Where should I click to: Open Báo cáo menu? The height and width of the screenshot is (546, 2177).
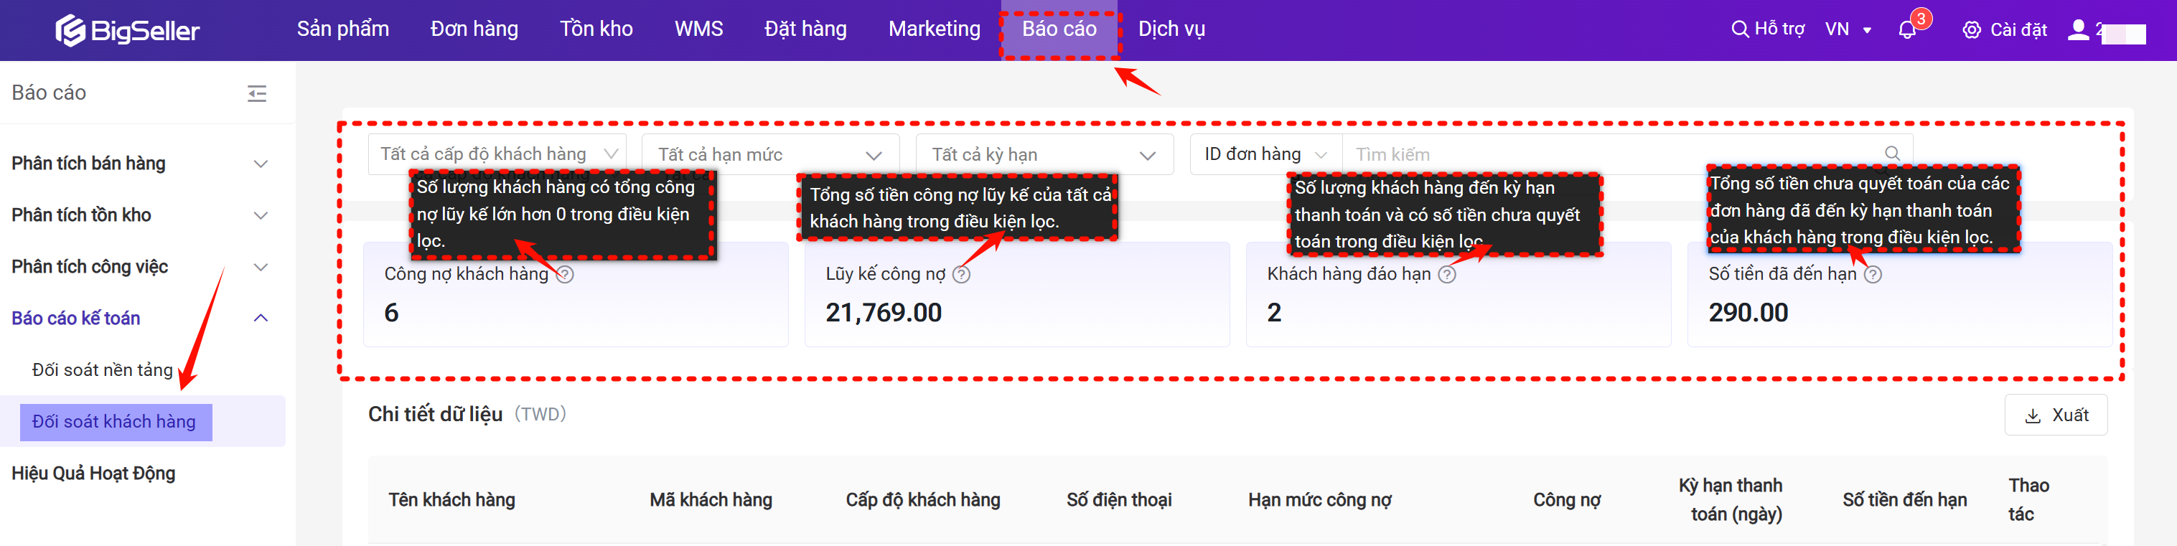coord(1059,29)
